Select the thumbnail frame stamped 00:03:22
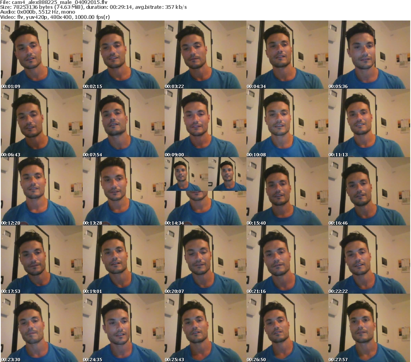Image resolution: width=411 pixels, height=362 pixels. (x=205, y=55)
